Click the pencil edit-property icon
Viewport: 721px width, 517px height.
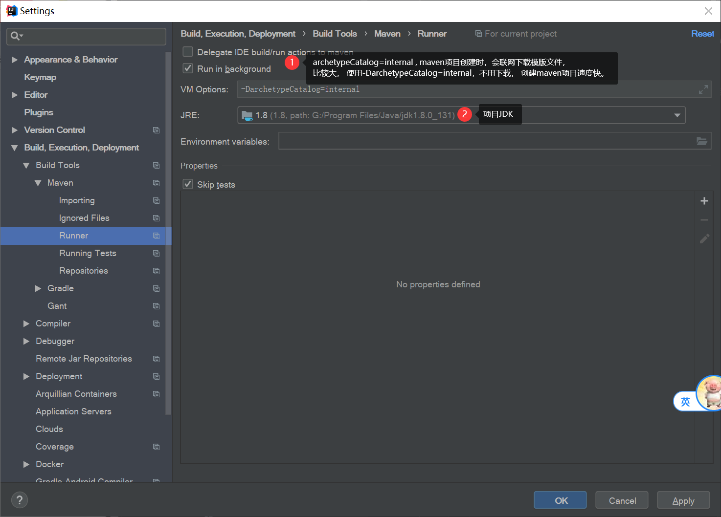704,239
